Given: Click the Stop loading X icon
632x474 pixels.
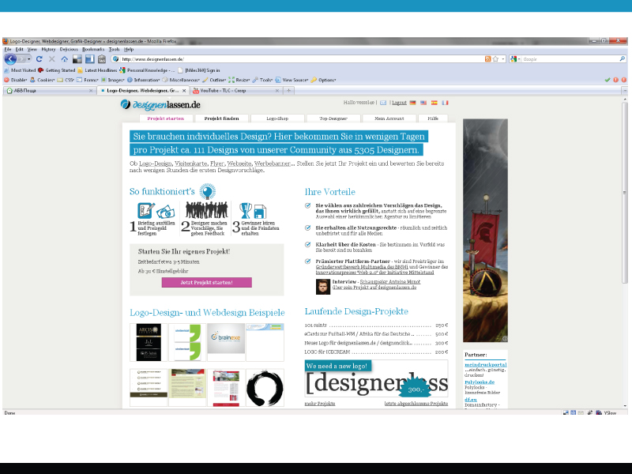Looking at the screenshot, I should (51, 59).
